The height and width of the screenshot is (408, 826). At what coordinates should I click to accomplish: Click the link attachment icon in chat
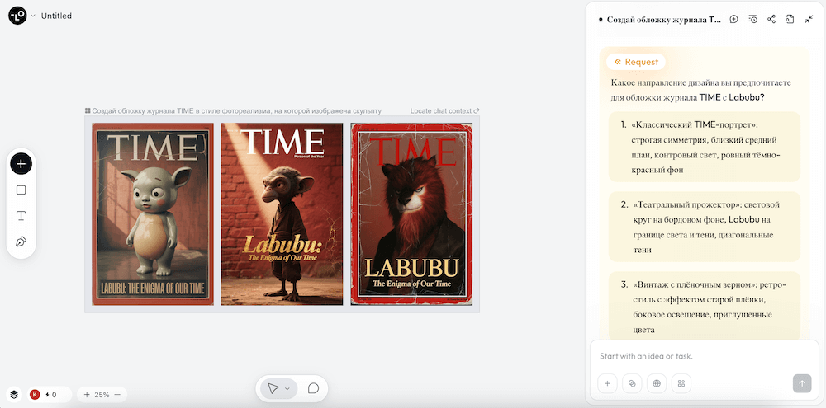(x=632, y=383)
